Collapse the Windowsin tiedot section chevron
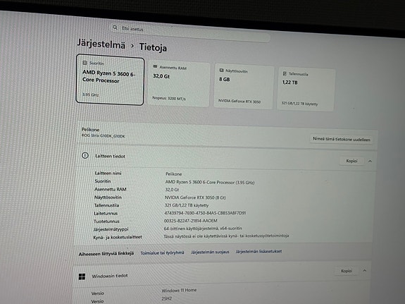Viewport: 405px width, 304px height. click(x=364, y=271)
